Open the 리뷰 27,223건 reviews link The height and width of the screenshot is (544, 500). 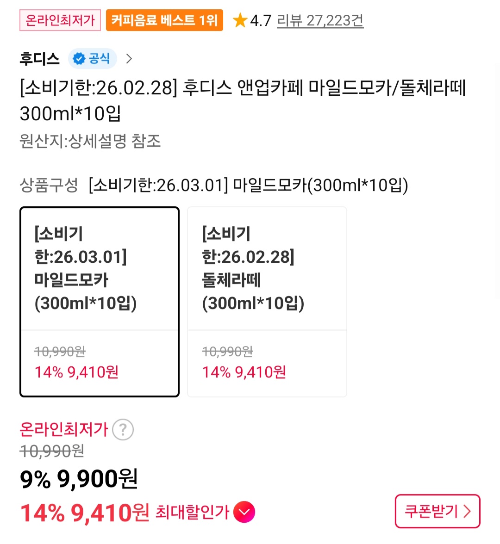tap(320, 20)
